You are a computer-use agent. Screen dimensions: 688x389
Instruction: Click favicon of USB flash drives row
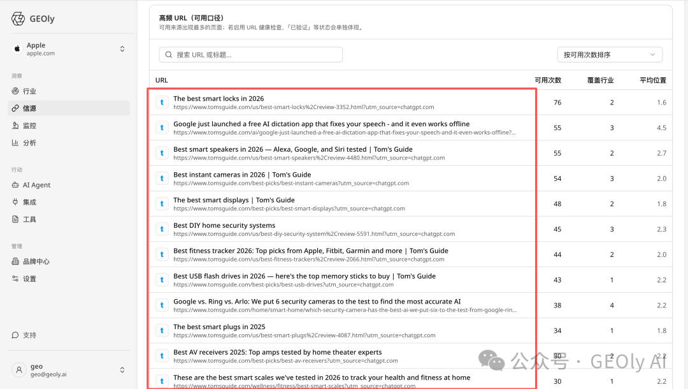162,280
